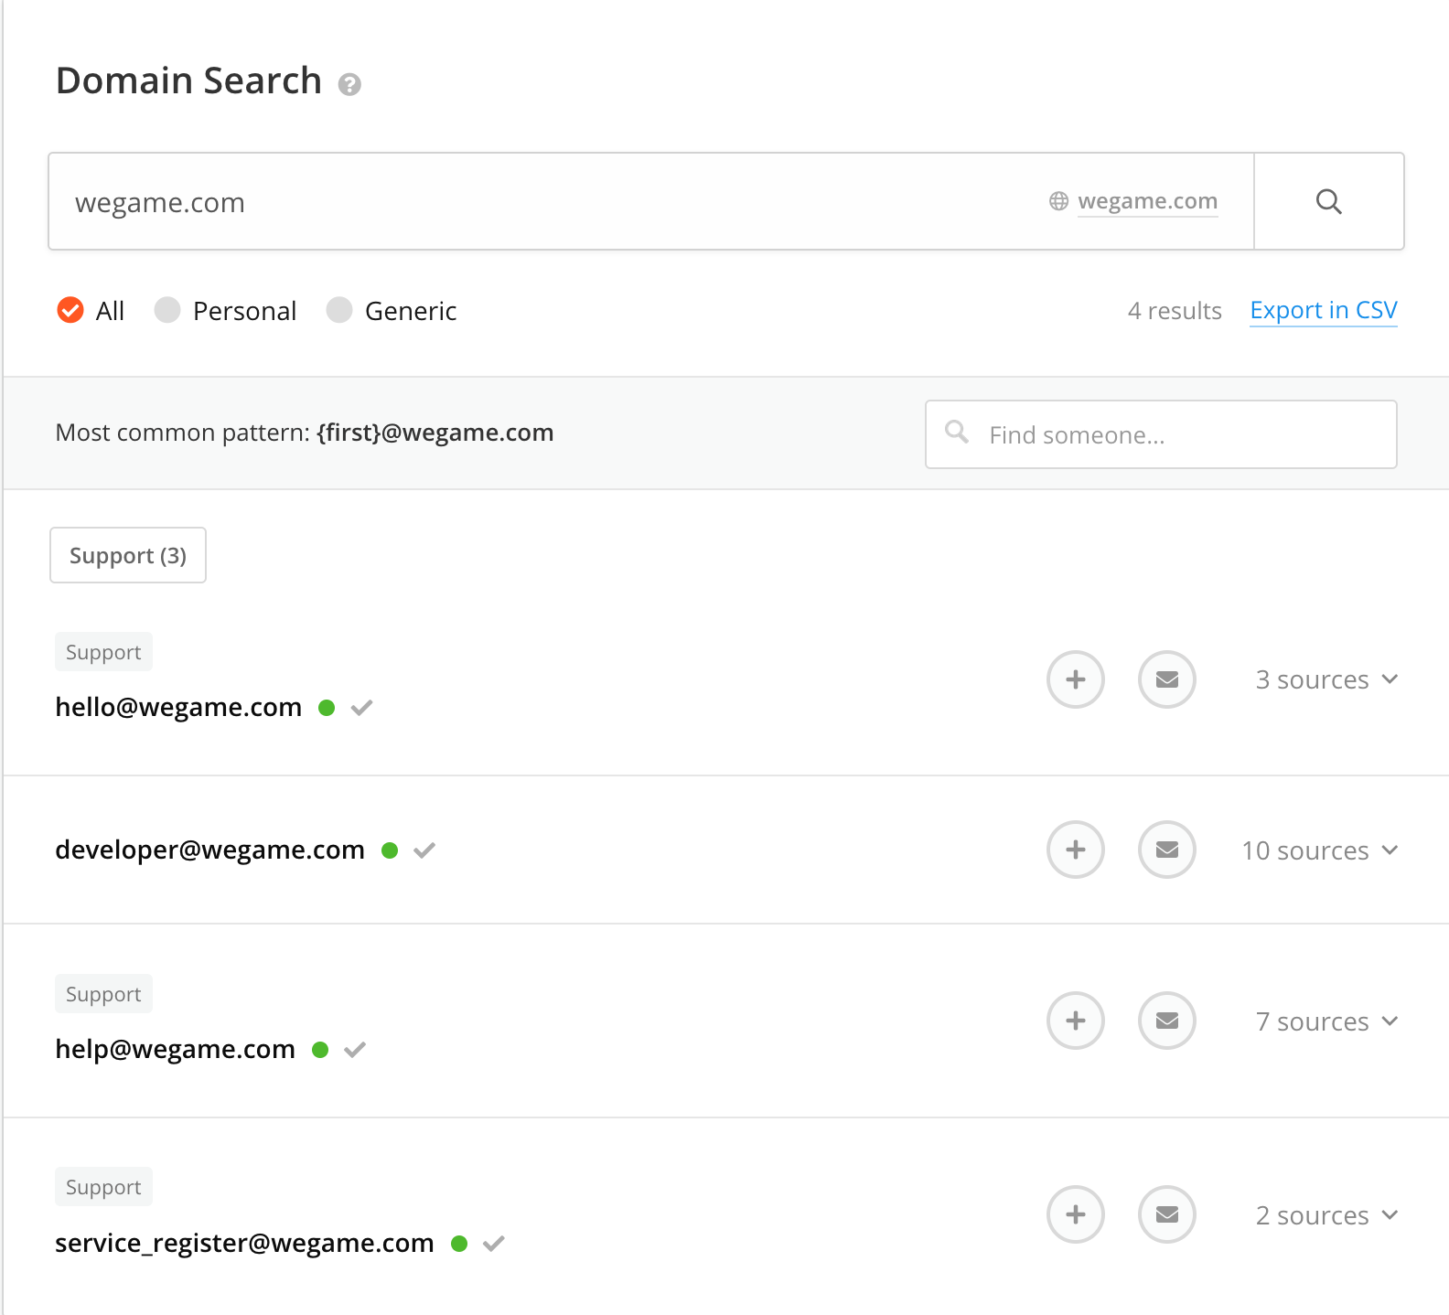Click the envelope icon for service_register@wegame.com

pos(1167,1214)
